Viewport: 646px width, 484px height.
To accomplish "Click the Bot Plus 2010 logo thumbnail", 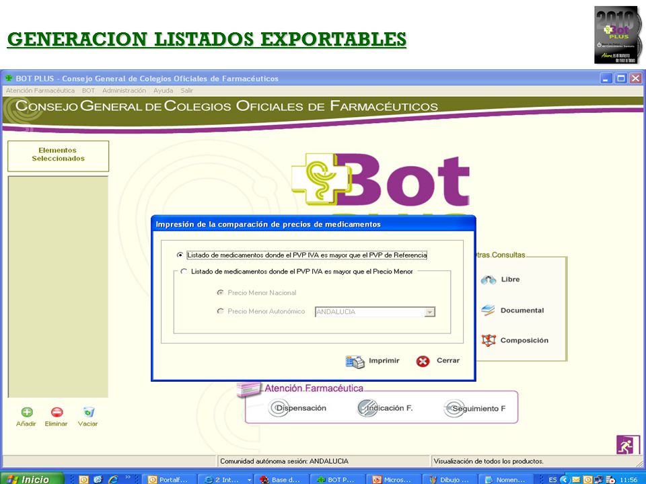I will coord(617,35).
